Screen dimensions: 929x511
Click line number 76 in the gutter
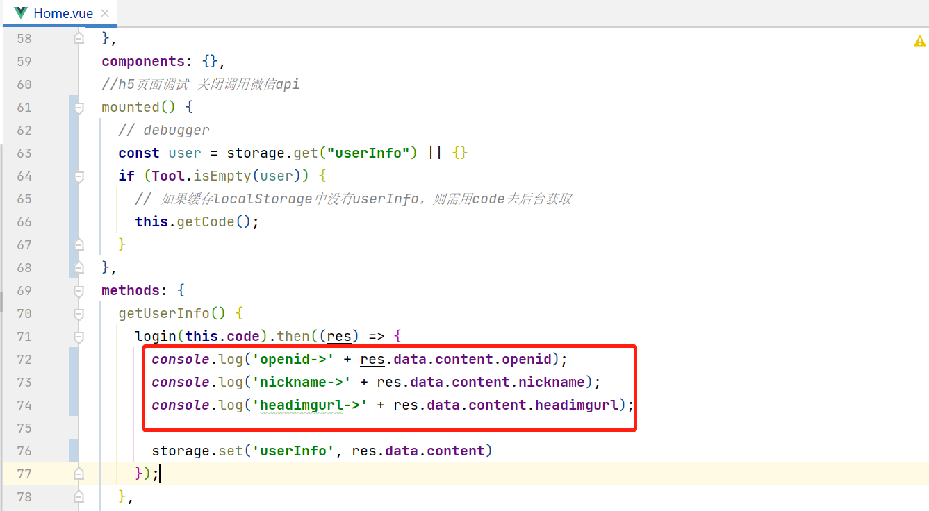pos(24,451)
